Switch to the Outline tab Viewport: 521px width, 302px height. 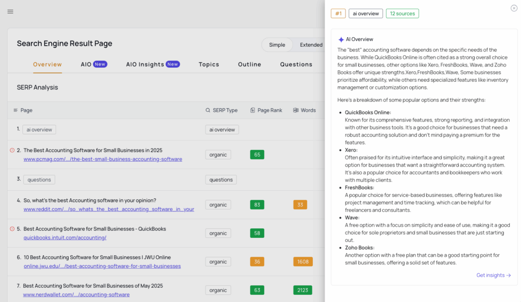click(x=249, y=65)
